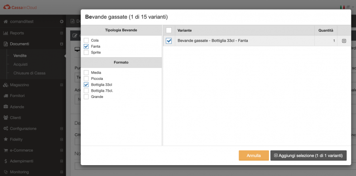356x176 pixels.
Task: Expand the Configurazione sidebar section
Action: [x=62, y=128]
